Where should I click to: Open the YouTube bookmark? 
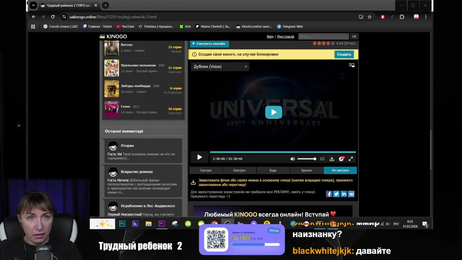[x=125, y=26]
